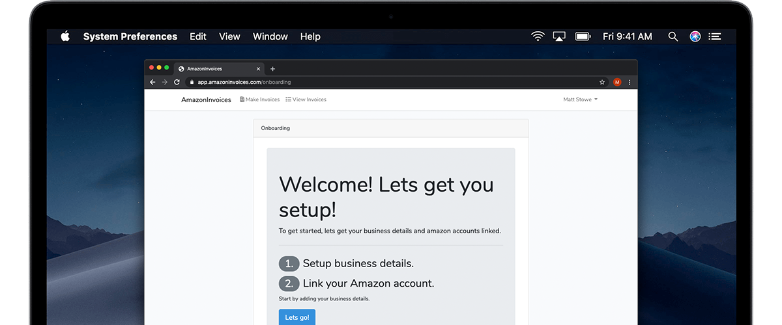Bookmark this page with the star

602,82
